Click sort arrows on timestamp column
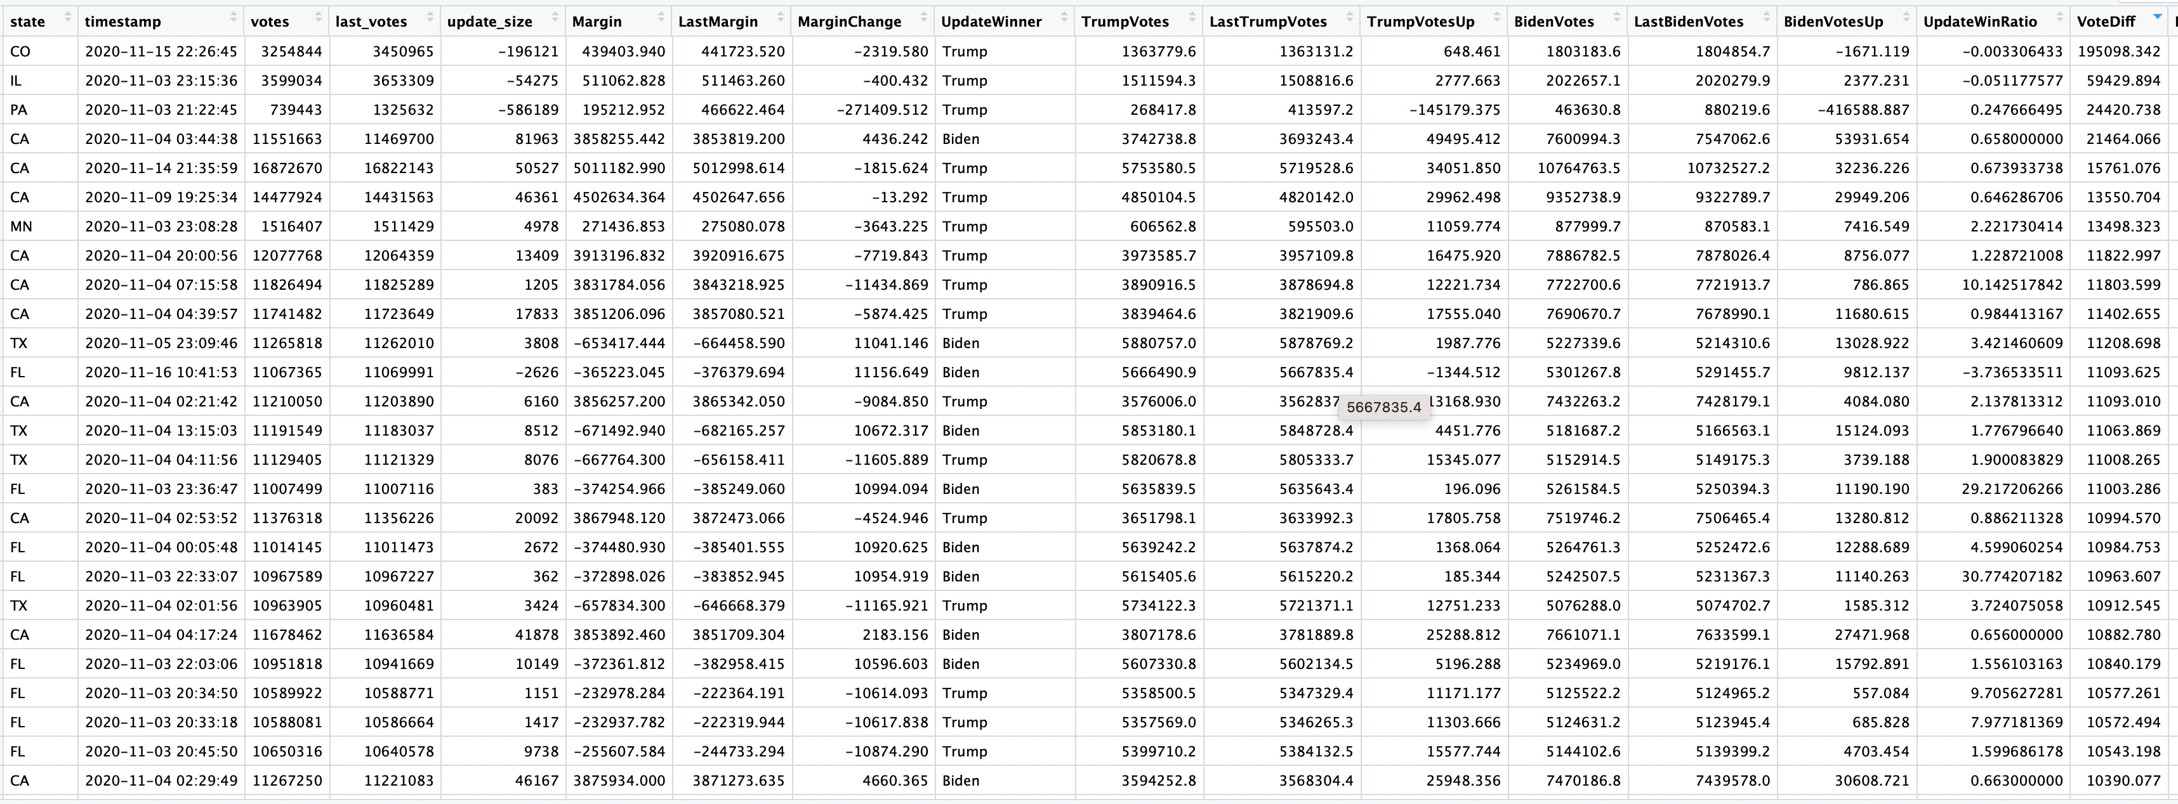The width and height of the screenshot is (2178, 804). coord(234,17)
